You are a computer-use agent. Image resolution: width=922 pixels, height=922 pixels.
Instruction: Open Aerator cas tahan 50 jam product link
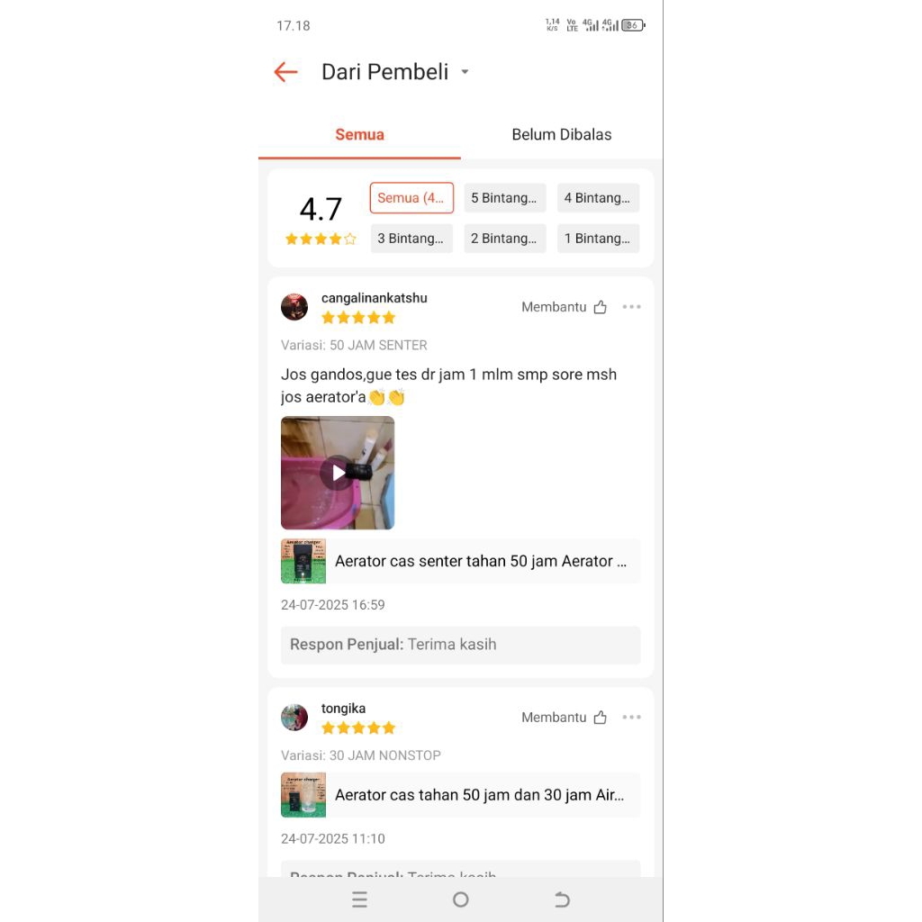460,795
